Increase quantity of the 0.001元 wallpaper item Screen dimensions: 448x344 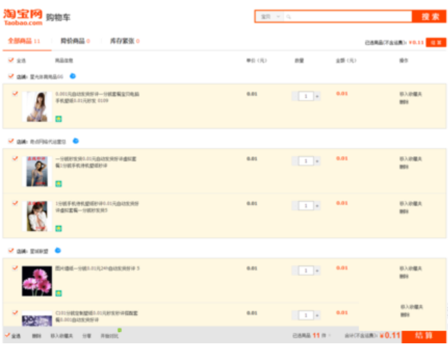[x=317, y=96]
